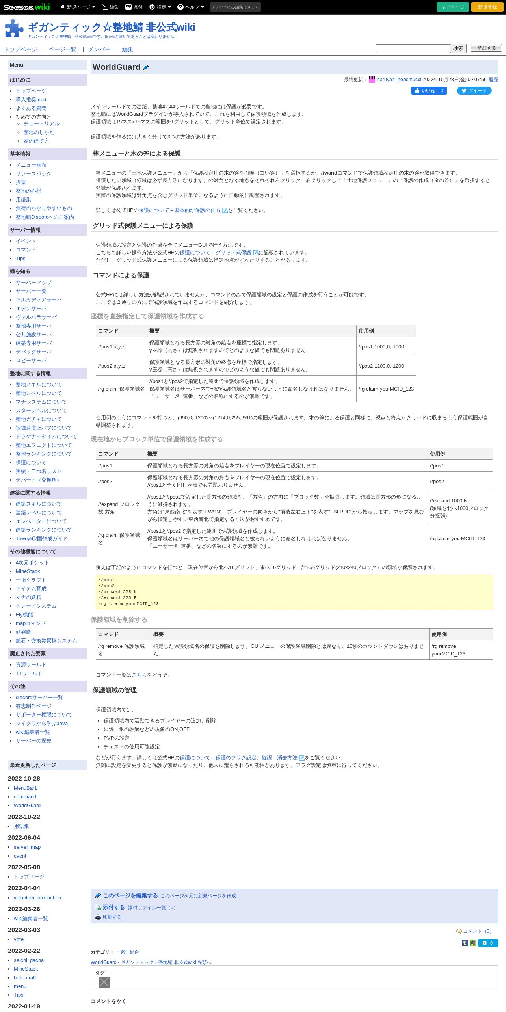Open the haruyan_hopemucci user link
506x1012 pixels.
[399, 80]
